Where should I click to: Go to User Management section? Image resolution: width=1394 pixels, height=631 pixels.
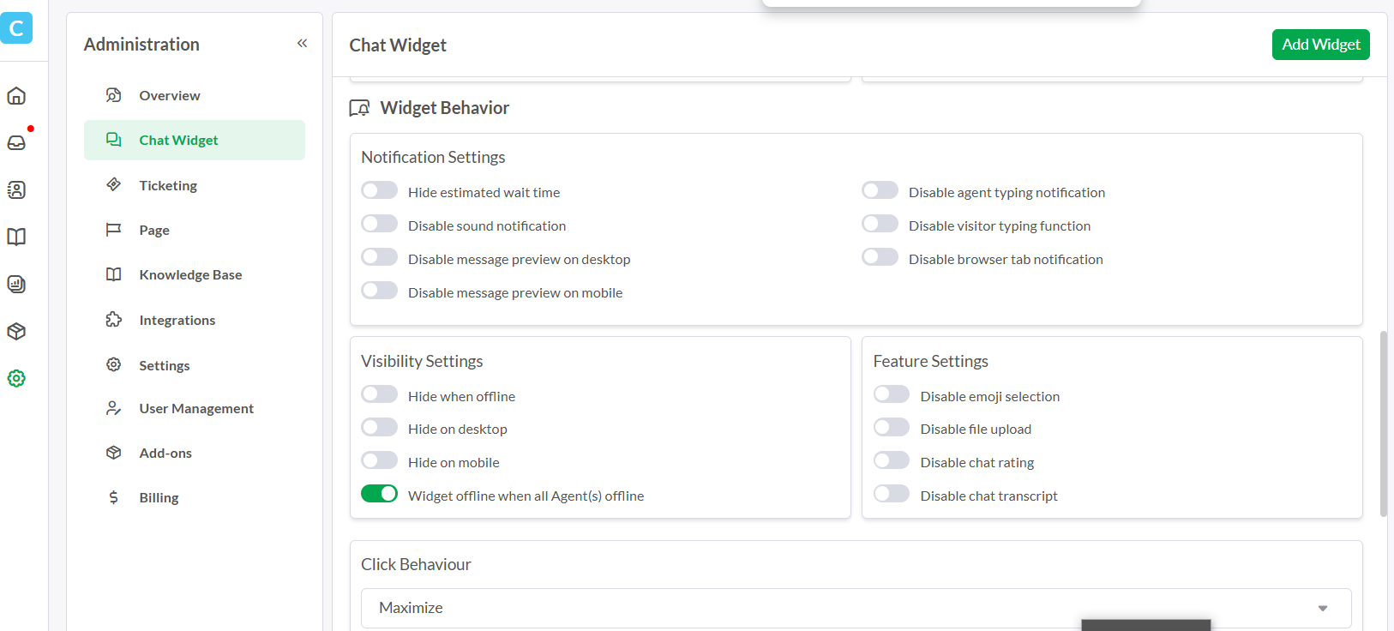(x=196, y=409)
